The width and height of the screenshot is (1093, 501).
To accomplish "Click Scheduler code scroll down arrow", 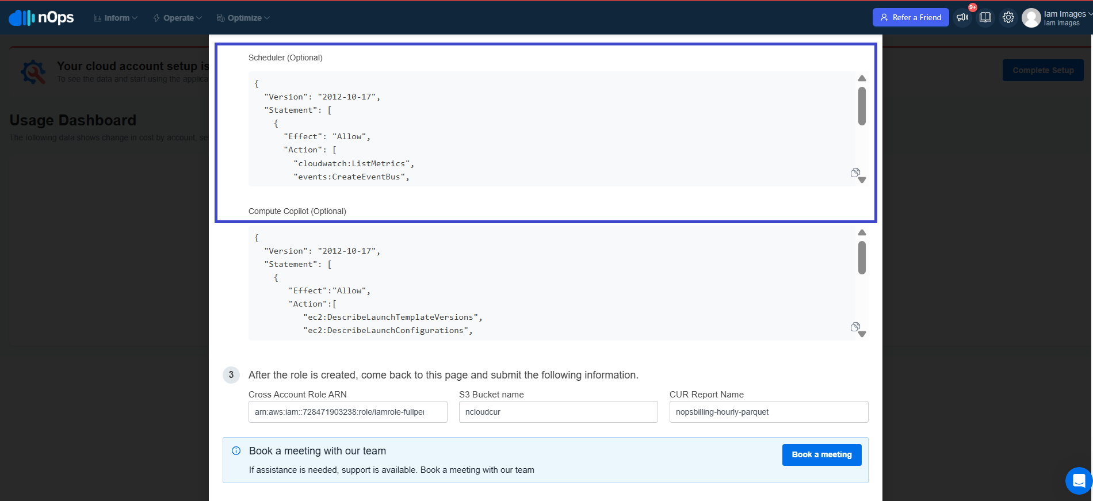I will [862, 180].
